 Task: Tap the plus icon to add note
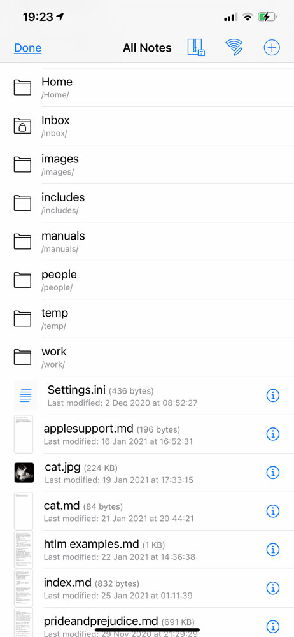[x=272, y=48]
